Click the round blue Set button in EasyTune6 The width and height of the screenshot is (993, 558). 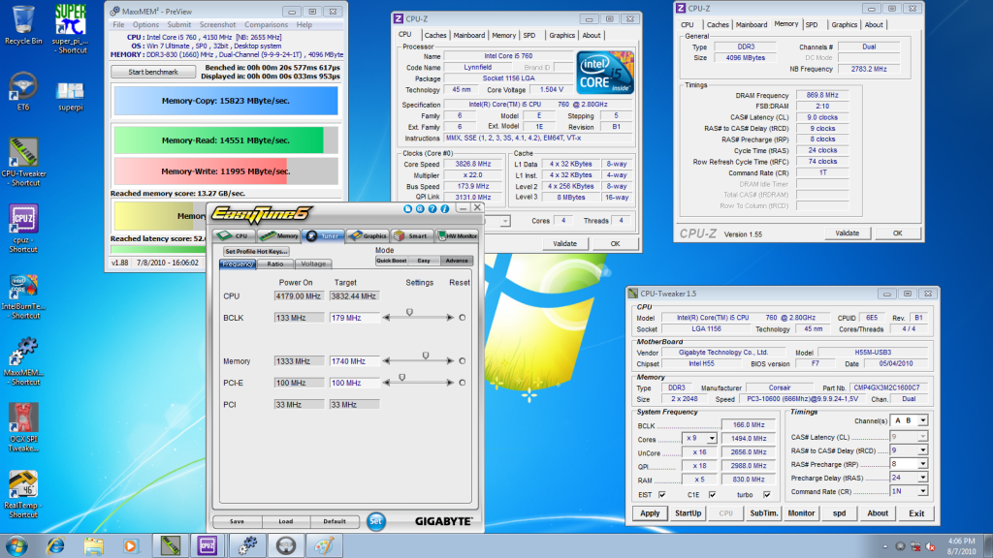pyautogui.click(x=375, y=521)
